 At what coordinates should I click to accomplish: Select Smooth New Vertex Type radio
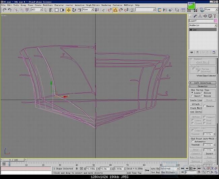pos(192,96)
